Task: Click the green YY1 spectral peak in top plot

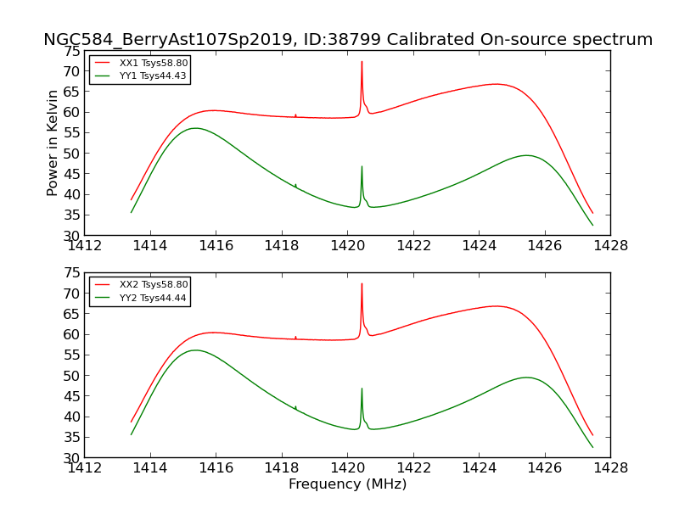Action: coord(362,167)
